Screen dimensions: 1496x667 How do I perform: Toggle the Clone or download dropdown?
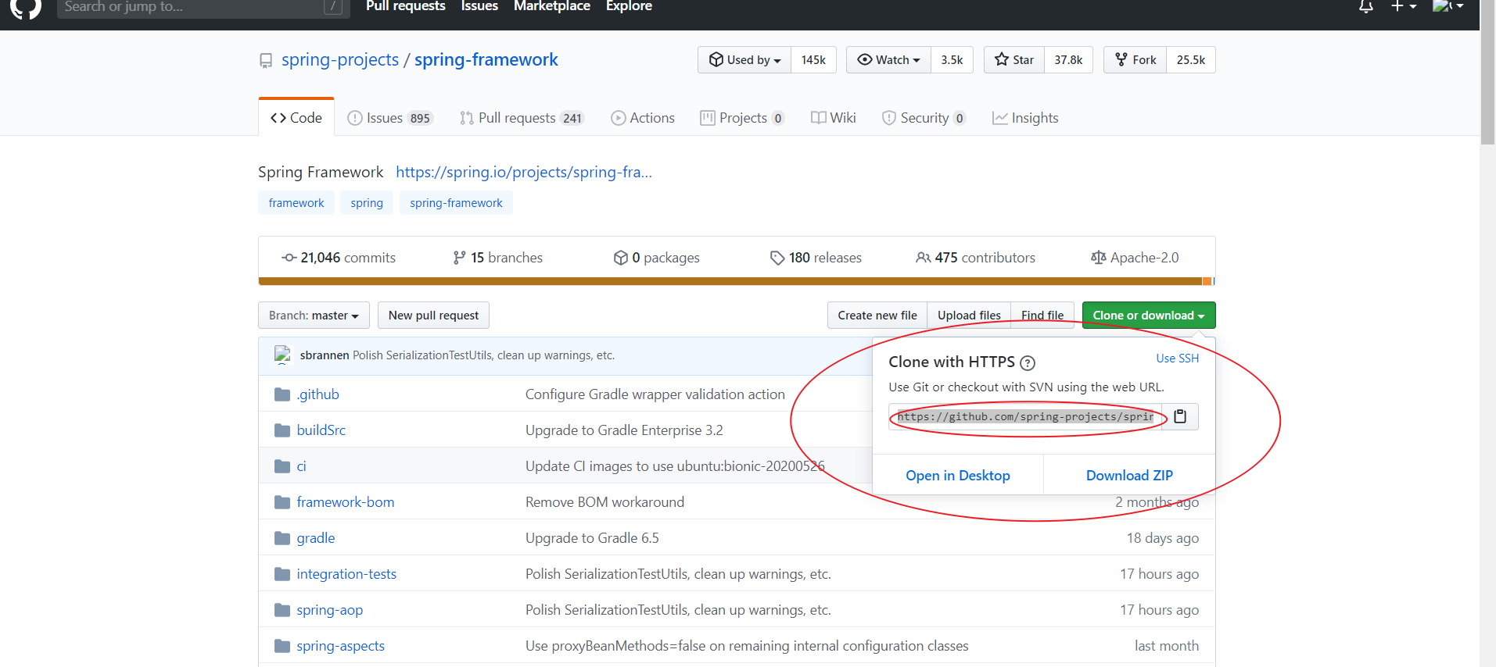pos(1149,316)
